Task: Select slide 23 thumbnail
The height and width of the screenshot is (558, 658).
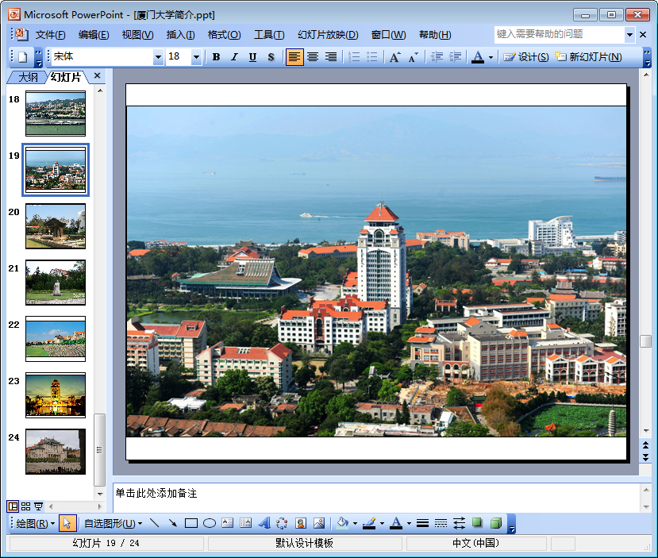Action: click(55, 395)
